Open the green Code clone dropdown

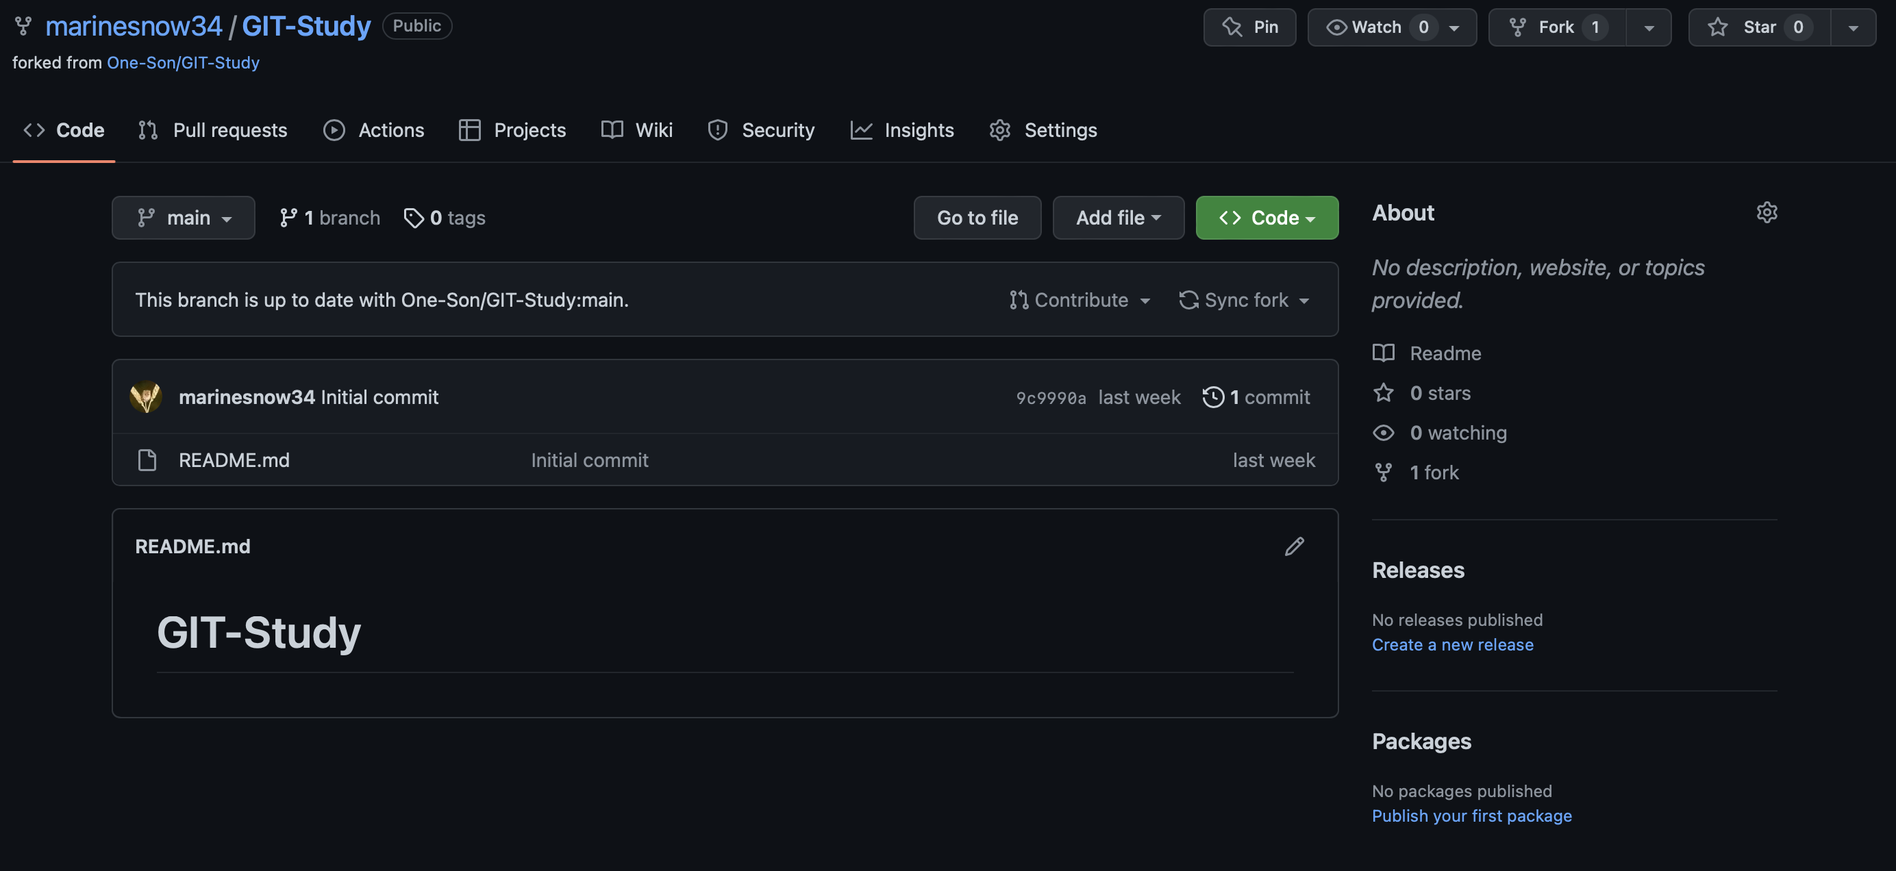pyautogui.click(x=1267, y=218)
